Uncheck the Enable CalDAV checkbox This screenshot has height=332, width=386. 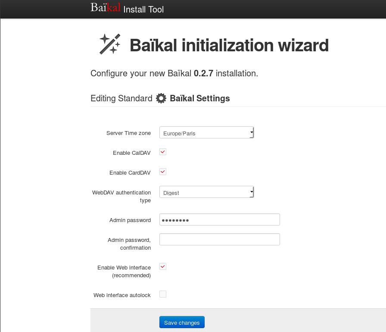[163, 152]
